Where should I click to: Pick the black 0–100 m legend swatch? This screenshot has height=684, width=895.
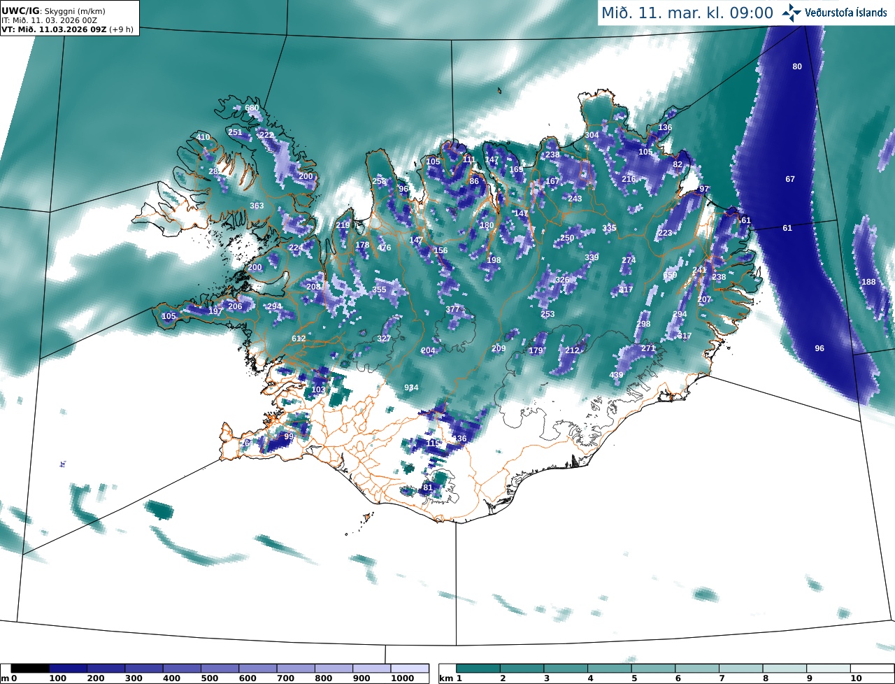[30, 669]
